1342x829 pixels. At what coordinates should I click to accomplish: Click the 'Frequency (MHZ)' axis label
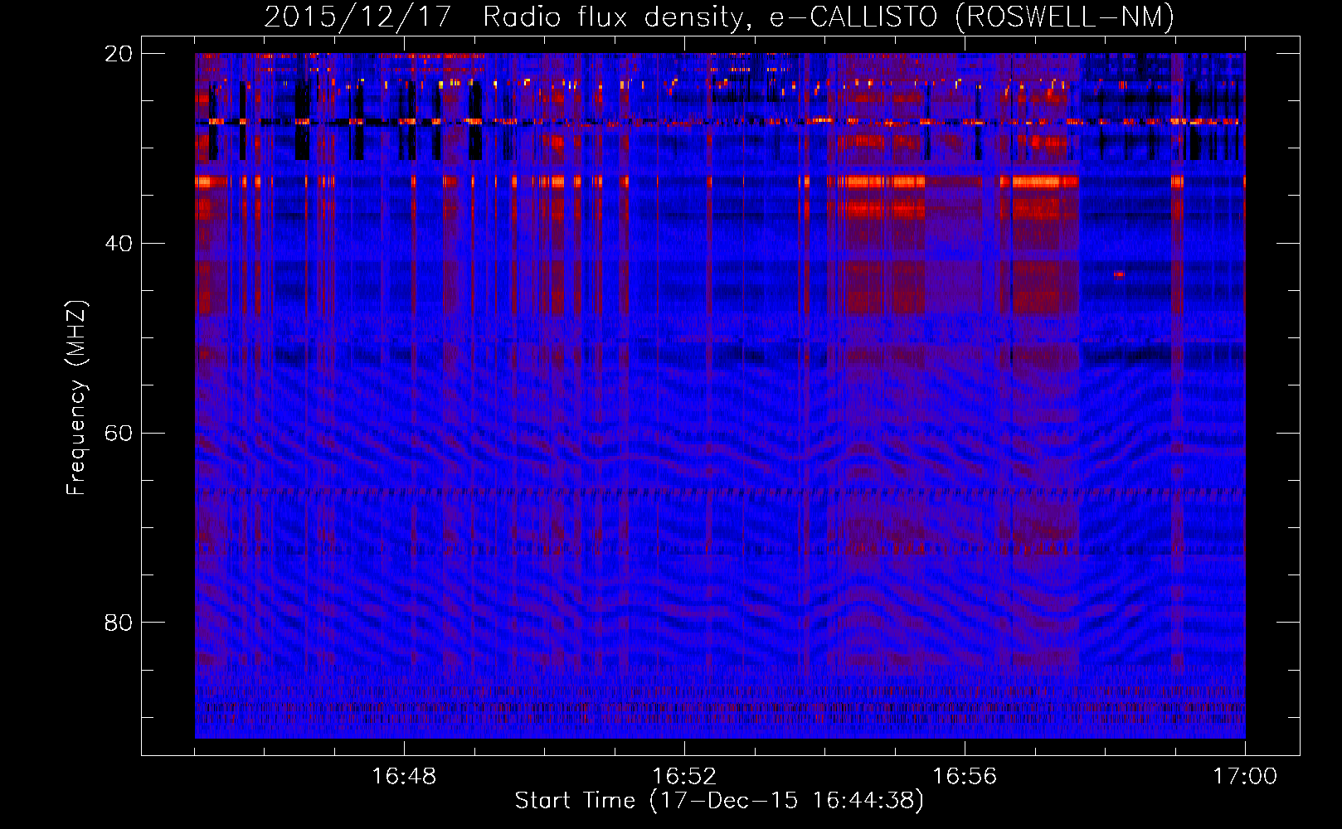tap(76, 398)
